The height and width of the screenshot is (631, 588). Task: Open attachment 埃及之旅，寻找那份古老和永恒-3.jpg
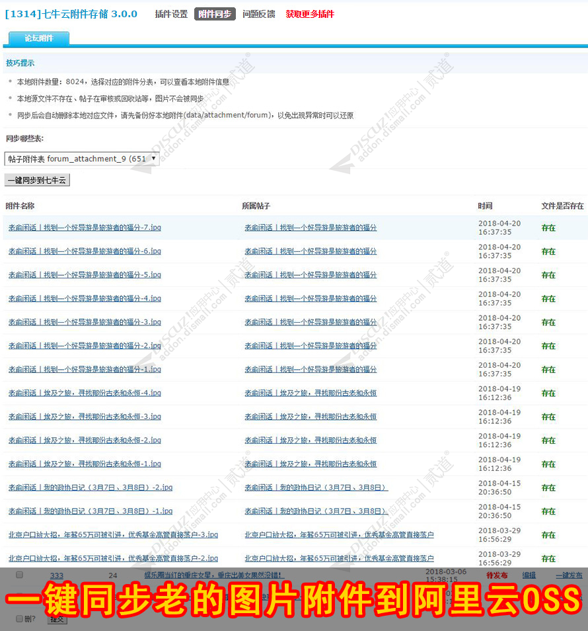85,417
